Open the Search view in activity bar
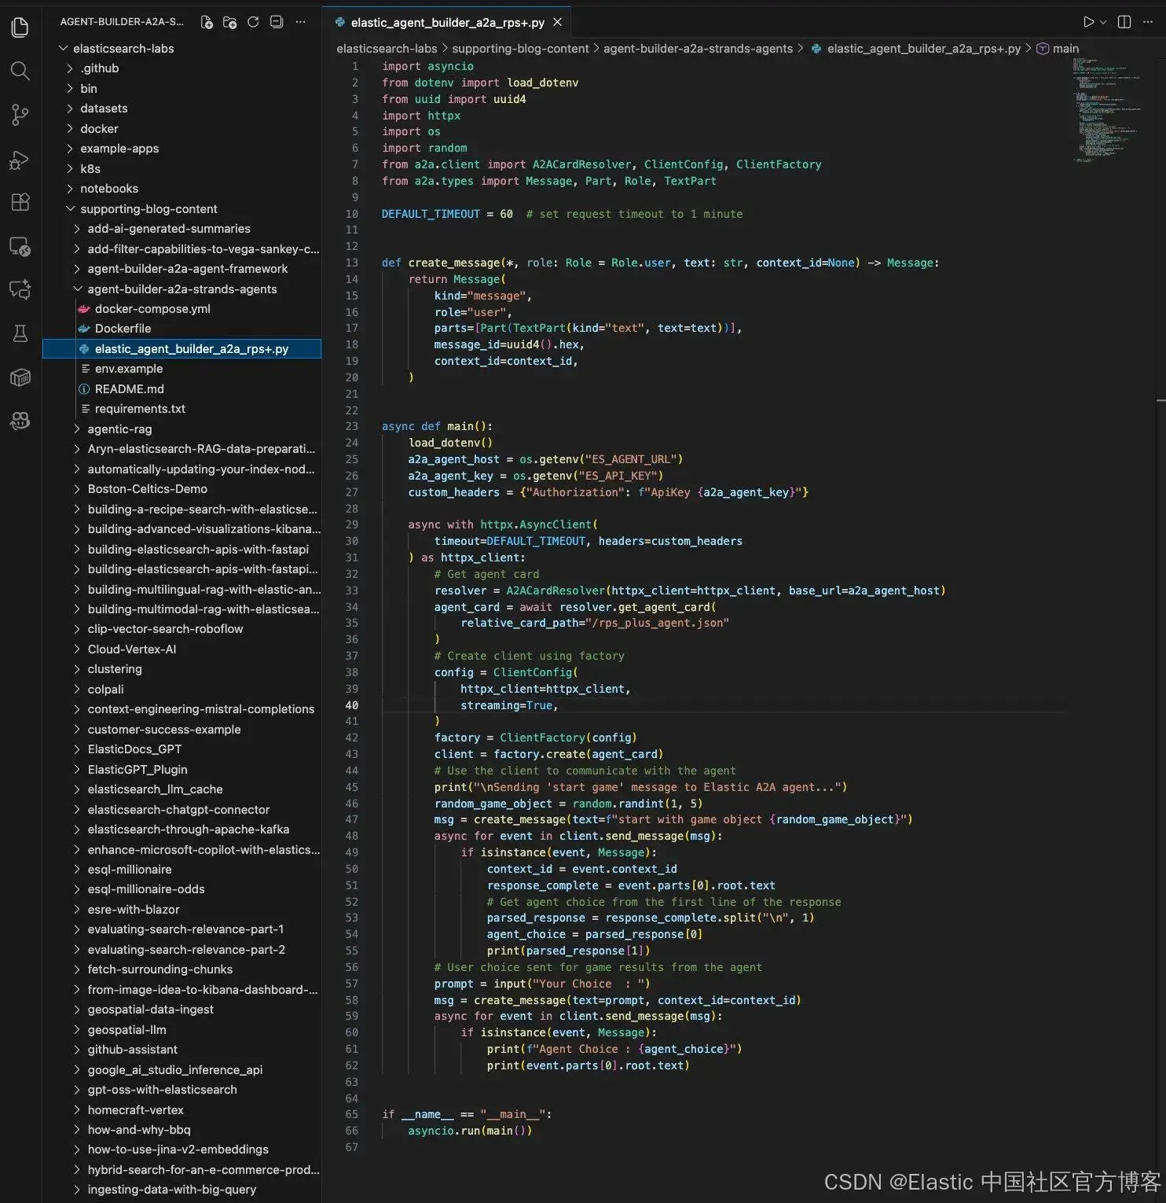Image resolution: width=1166 pixels, height=1203 pixels. pyautogui.click(x=20, y=72)
